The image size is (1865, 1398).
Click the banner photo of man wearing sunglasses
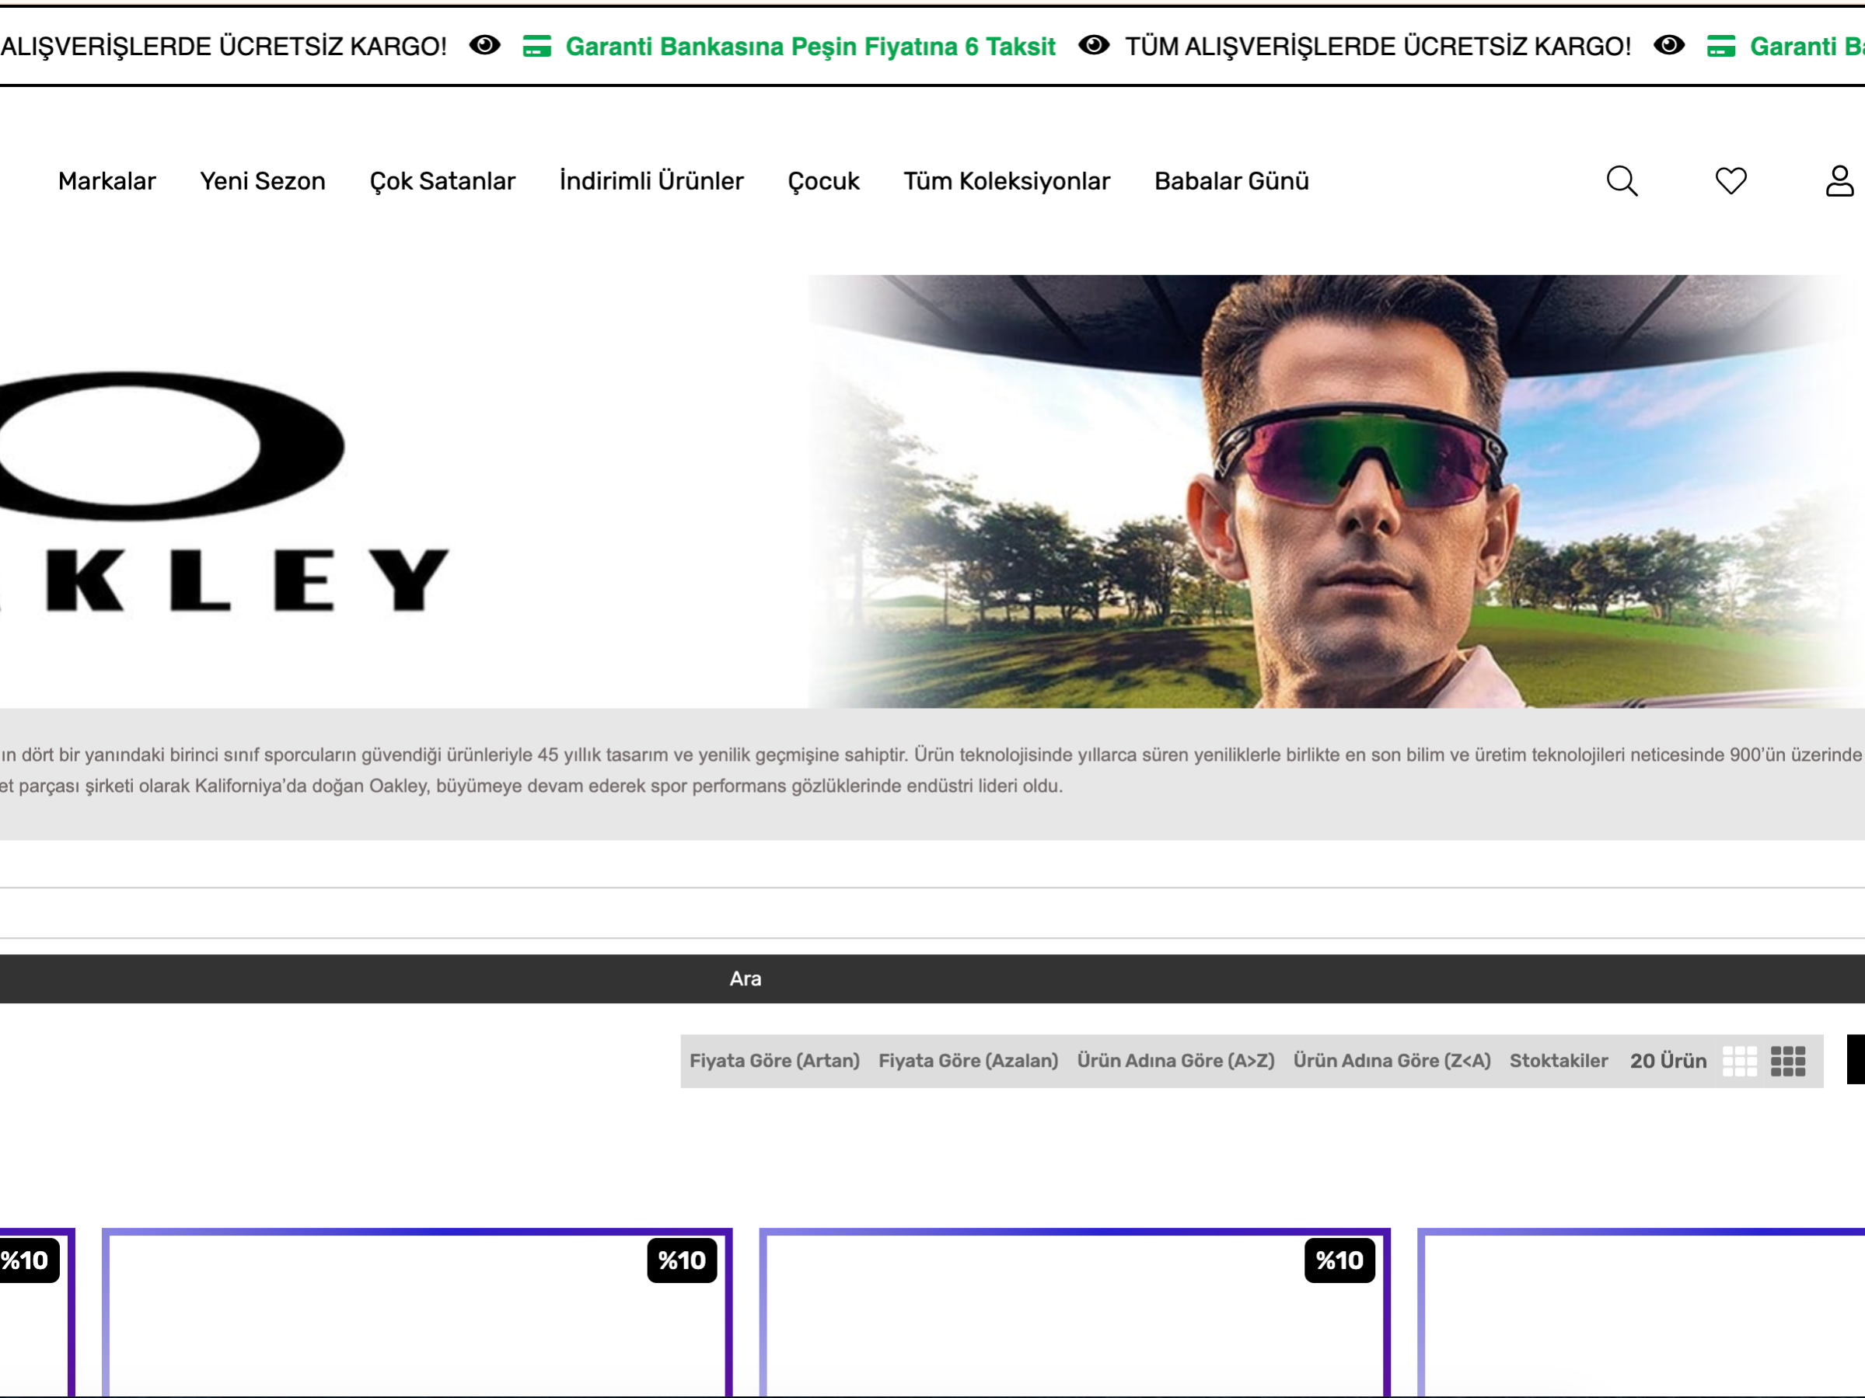(1336, 491)
